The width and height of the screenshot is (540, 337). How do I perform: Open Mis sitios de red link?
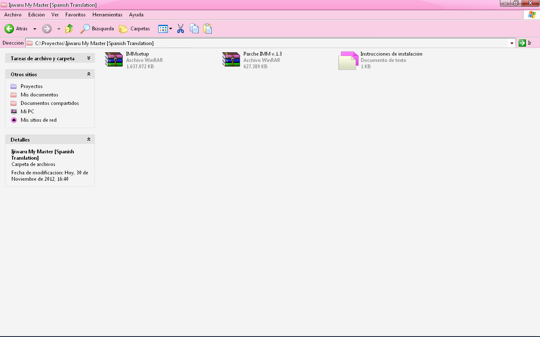pos(38,120)
